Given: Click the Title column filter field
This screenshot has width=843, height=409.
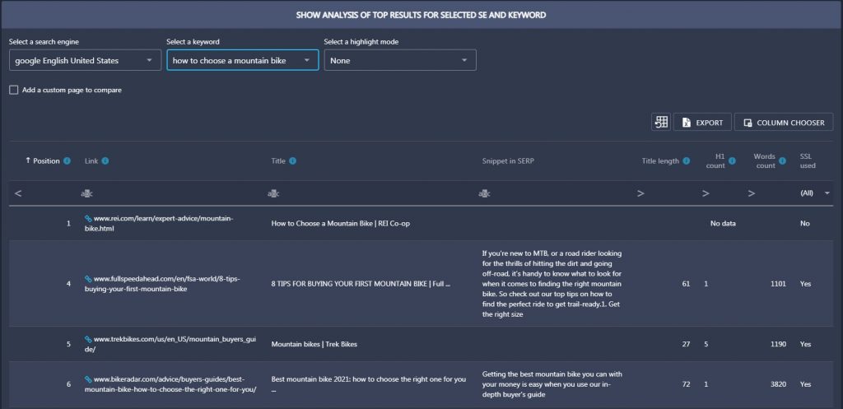Looking at the screenshot, I should pyautogui.click(x=371, y=193).
